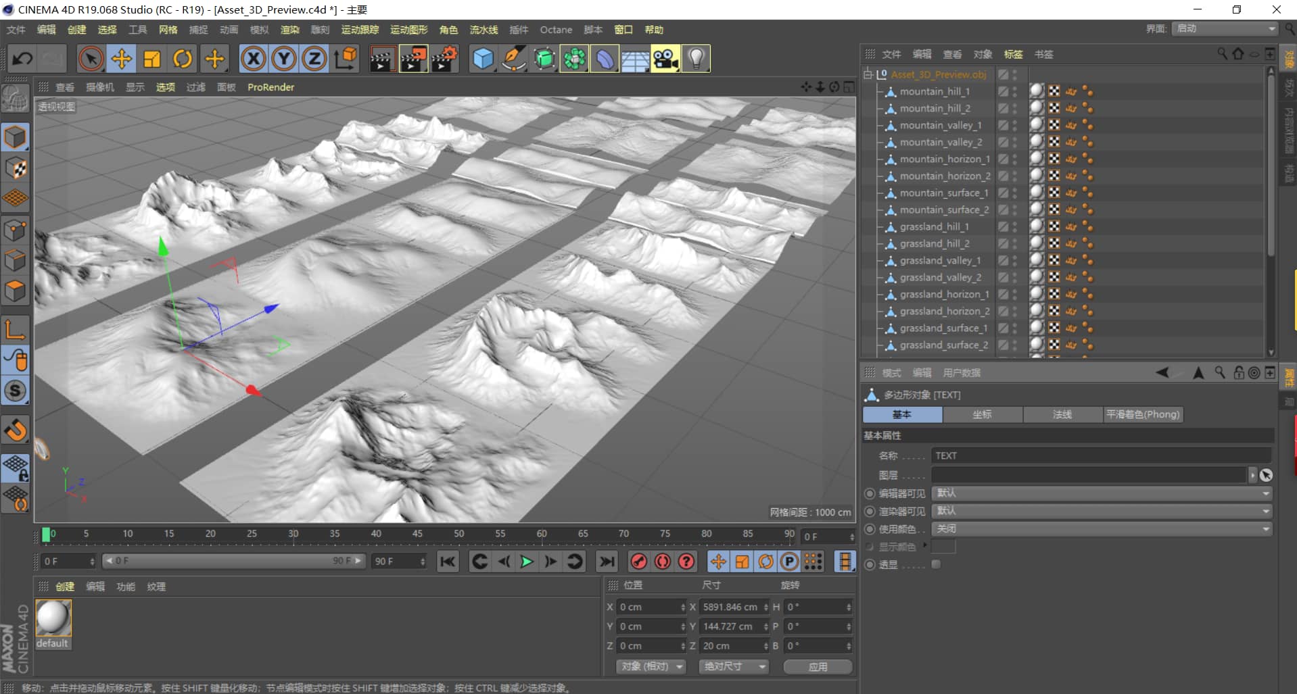Add a Light object

tap(697, 59)
